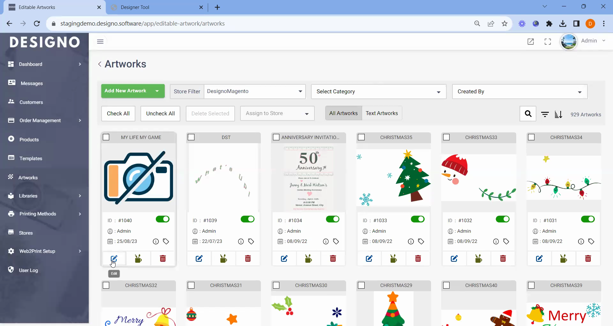
Task: Switch to the Text Artworks tab
Action: [382, 113]
